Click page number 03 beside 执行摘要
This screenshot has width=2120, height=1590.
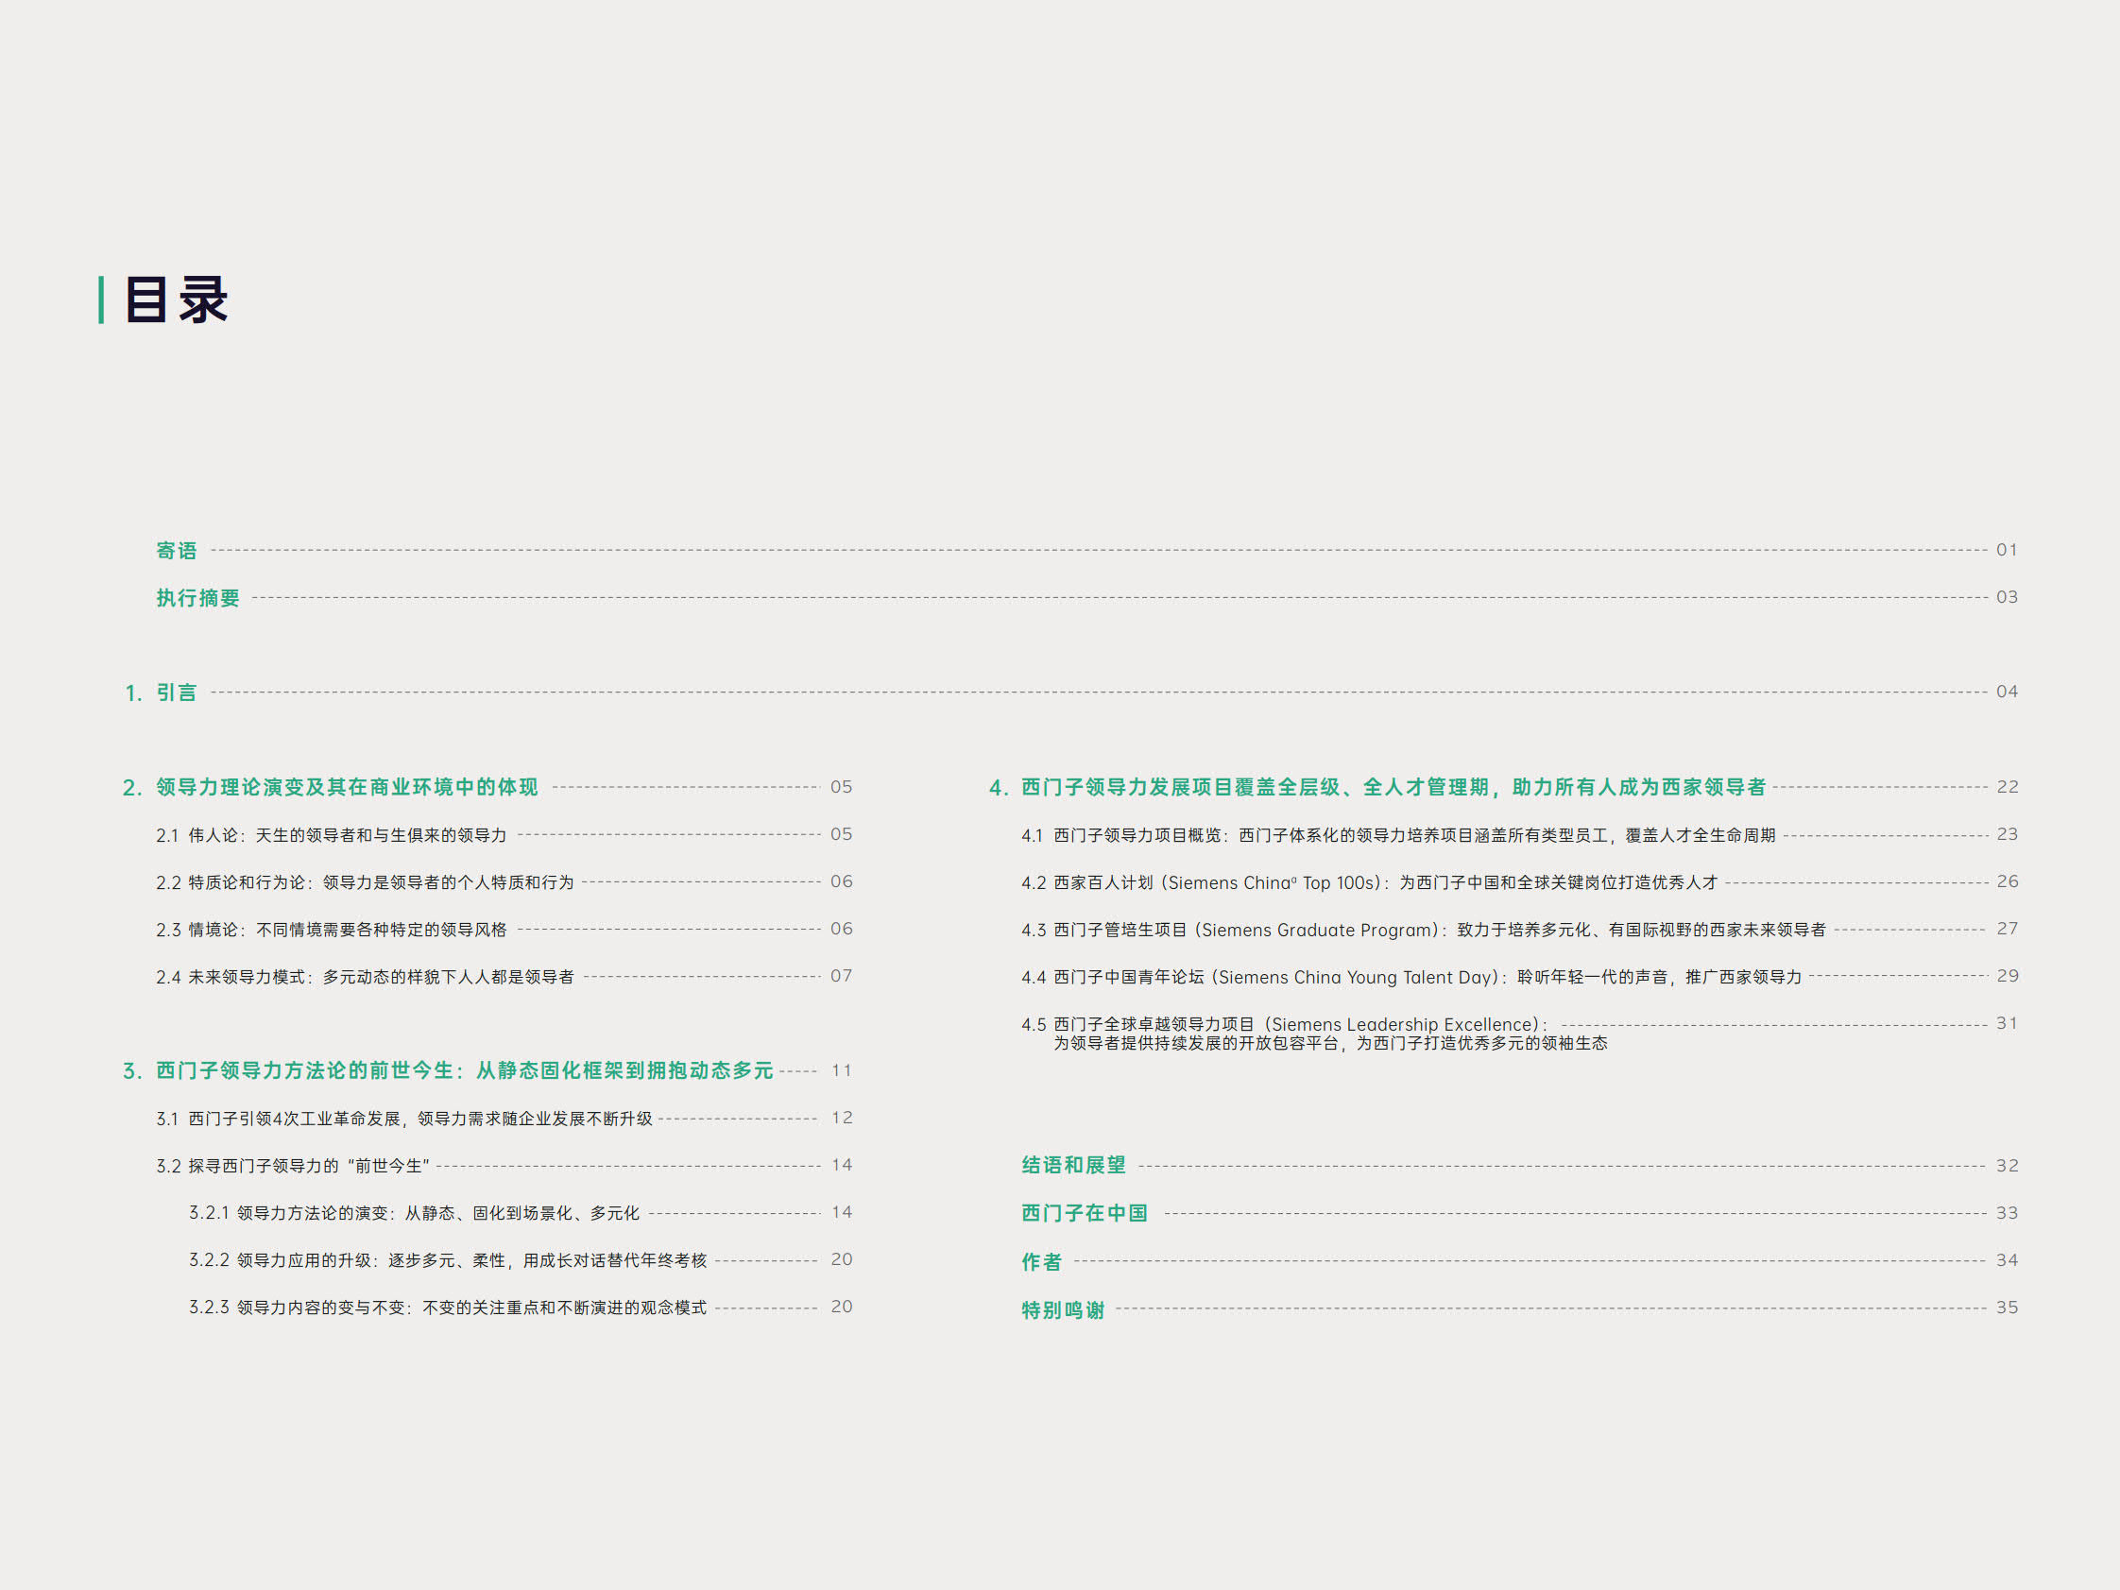pyautogui.click(x=2007, y=597)
